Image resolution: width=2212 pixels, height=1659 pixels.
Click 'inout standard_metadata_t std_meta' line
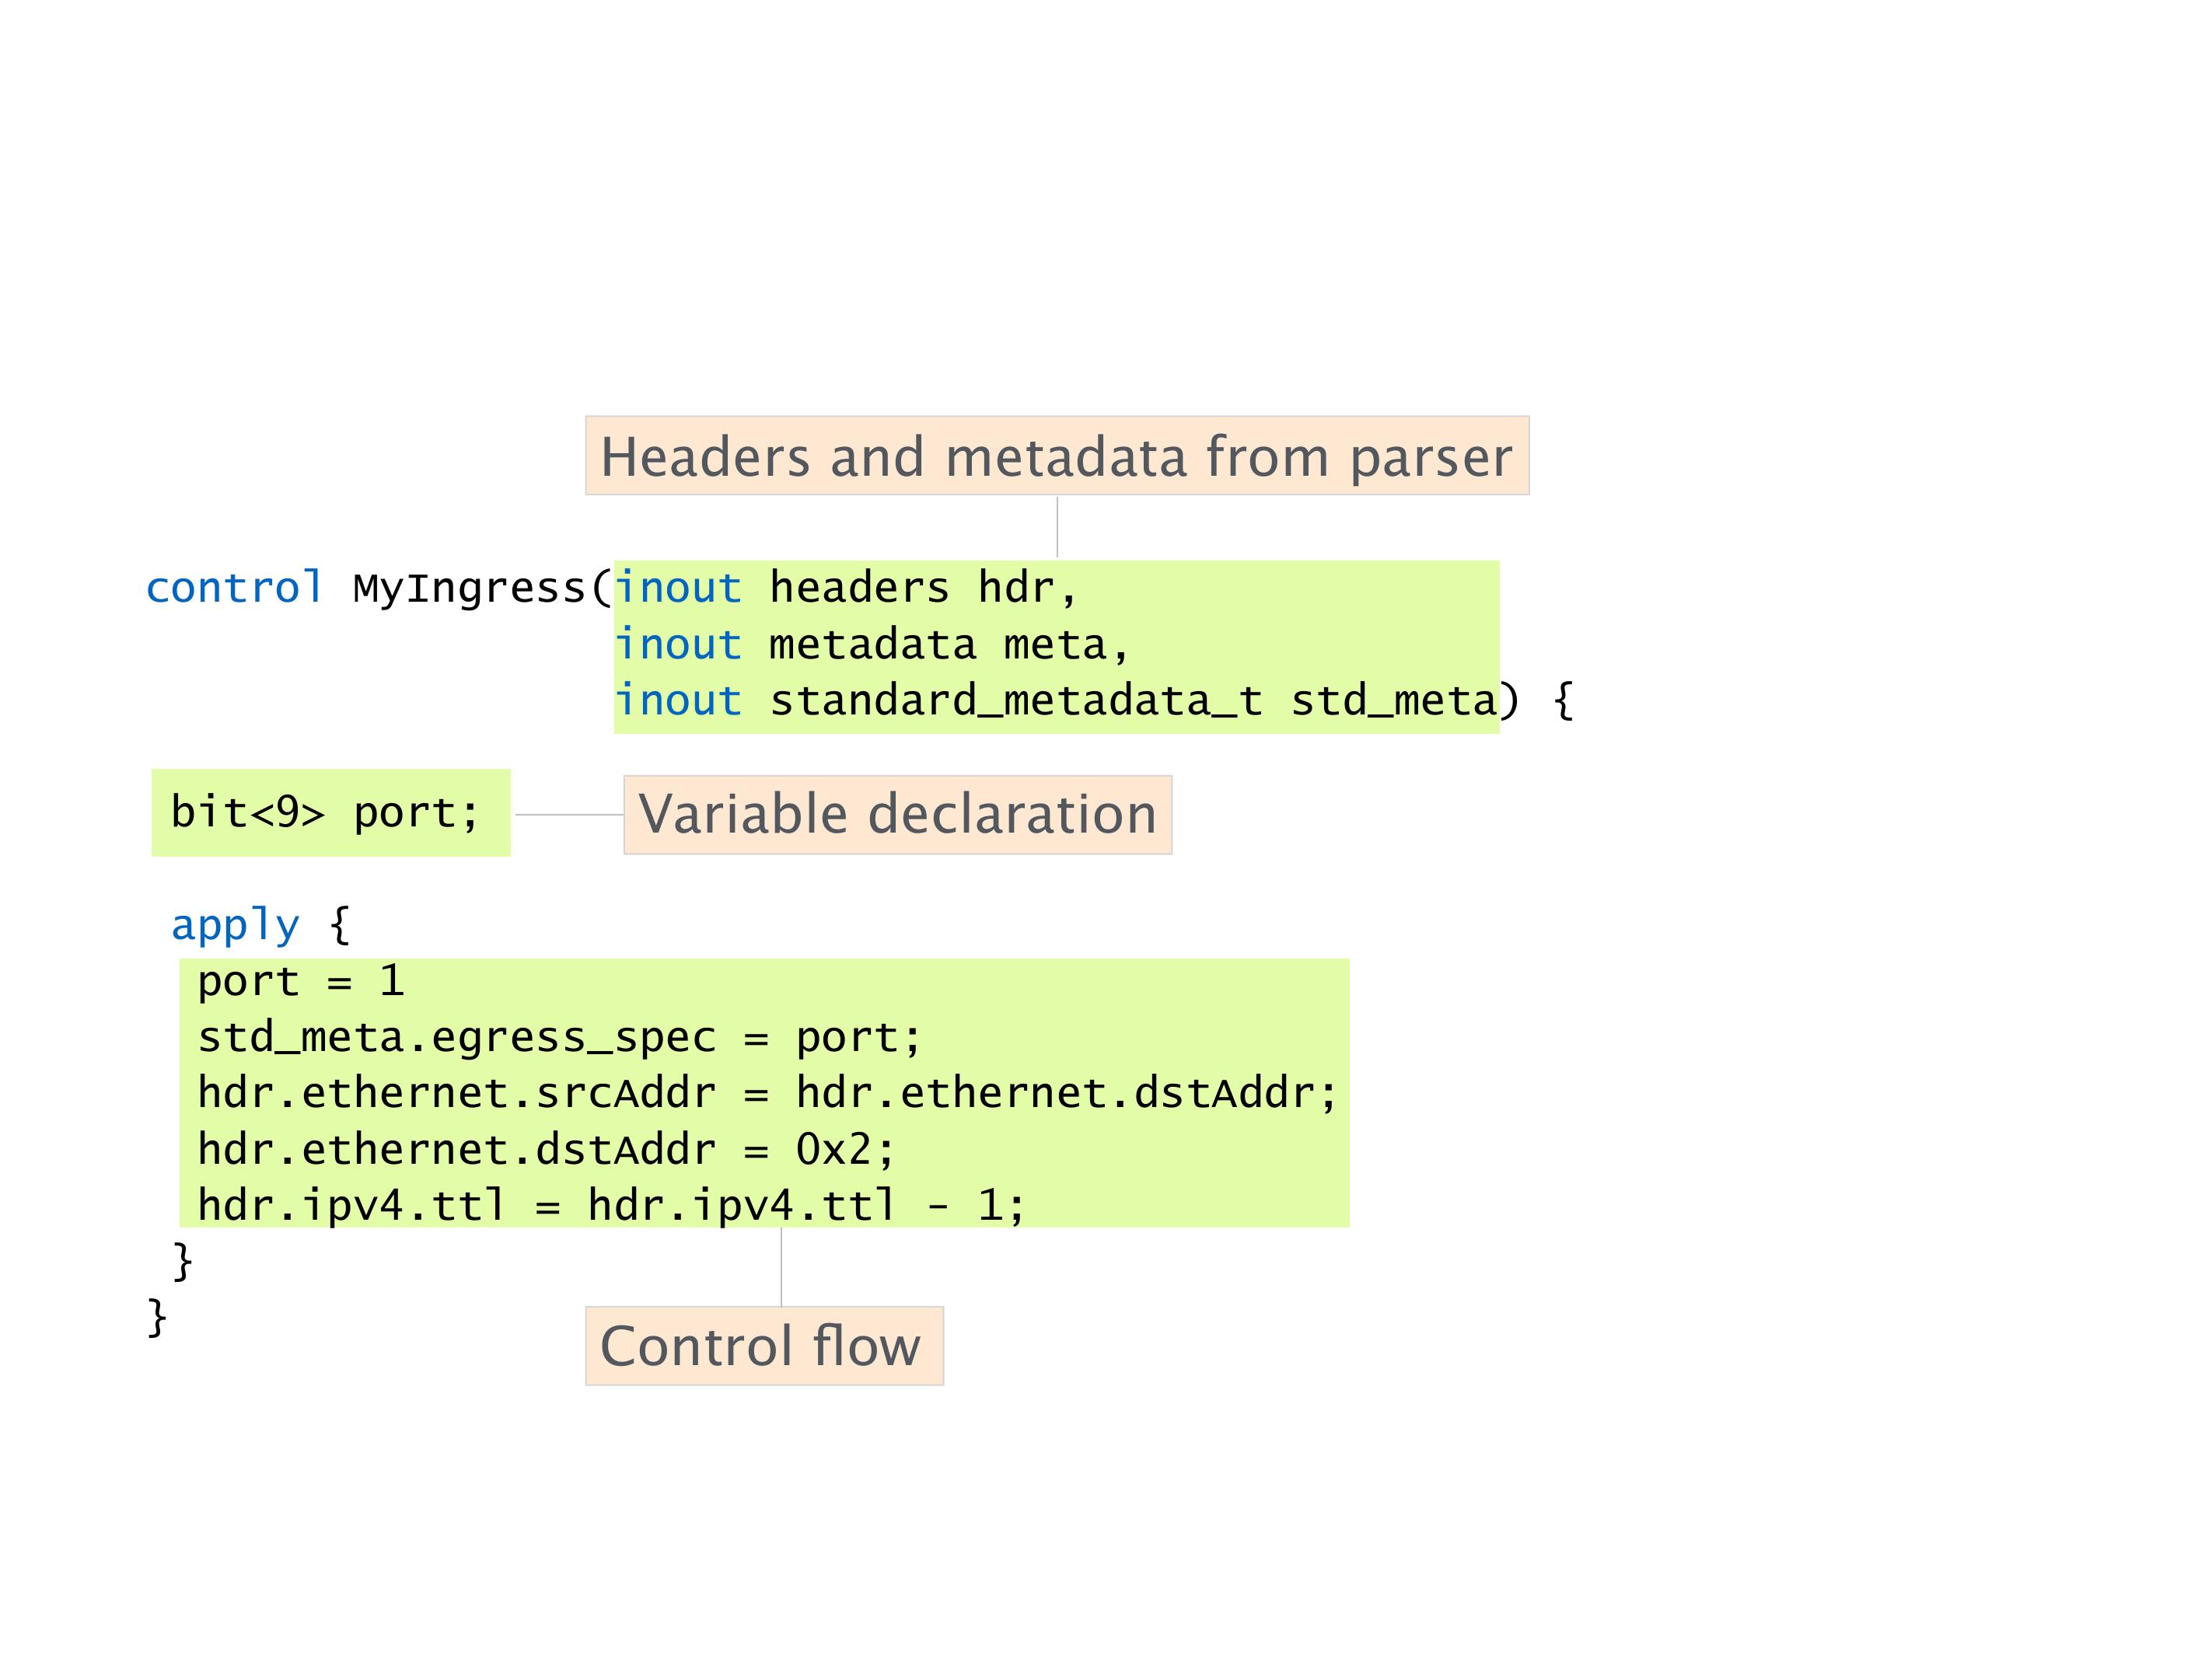point(1056,701)
